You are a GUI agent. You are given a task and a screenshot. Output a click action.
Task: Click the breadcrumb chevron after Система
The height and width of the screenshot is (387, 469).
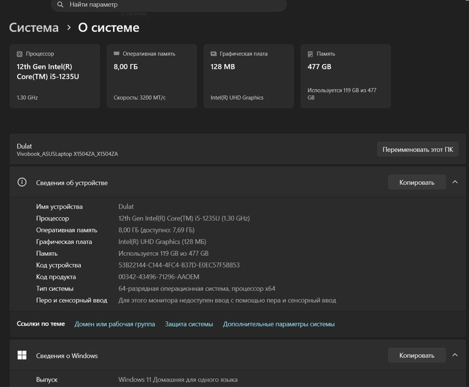point(69,28)
